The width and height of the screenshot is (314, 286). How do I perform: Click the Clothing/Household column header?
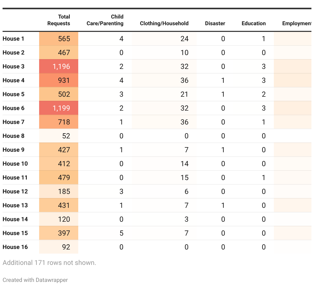164,23
